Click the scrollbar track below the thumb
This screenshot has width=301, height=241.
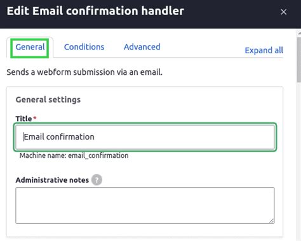click(299, 160)
